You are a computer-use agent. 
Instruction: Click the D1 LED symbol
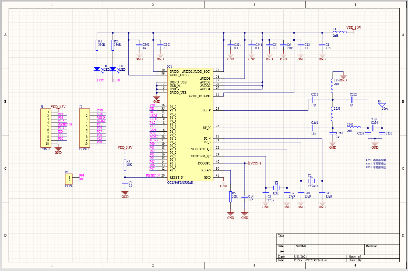97,69
